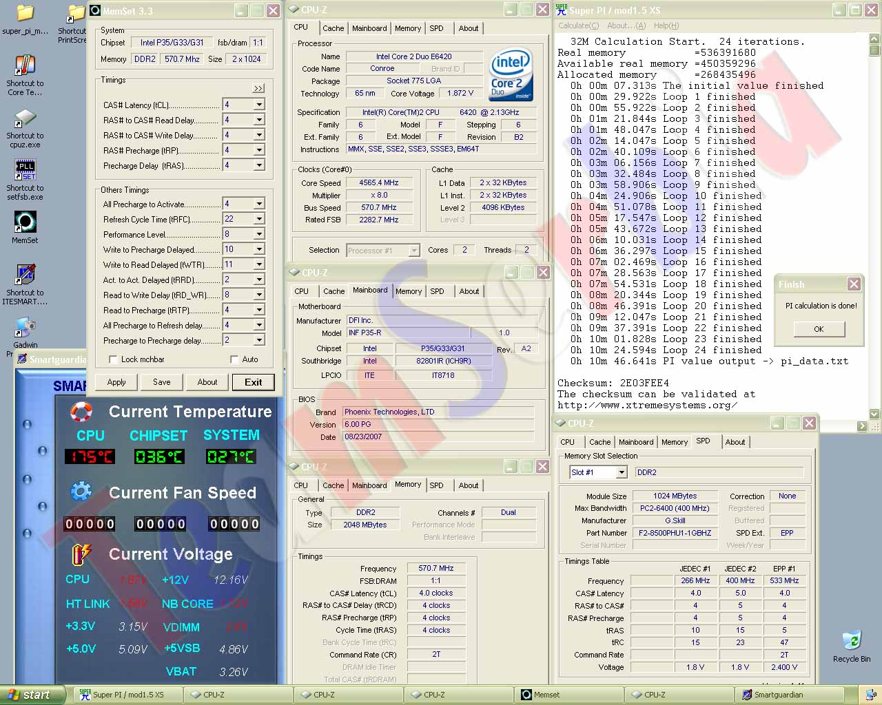Viewport: 882px width, 705px height.
Task: Open Shortcut to Core Te... desktop icon
Action: (25, 74)
